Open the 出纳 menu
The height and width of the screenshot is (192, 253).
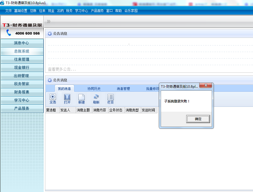click(x=60, y=11)
